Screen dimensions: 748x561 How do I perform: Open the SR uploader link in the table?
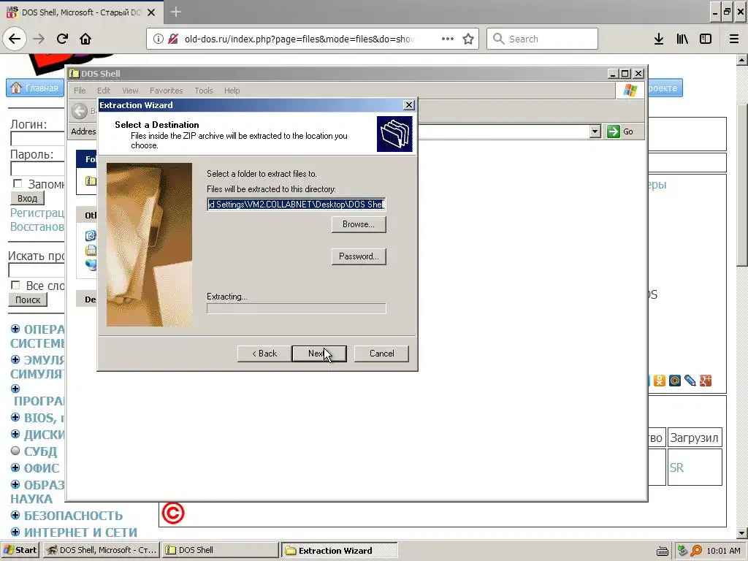tap(676, 467)
